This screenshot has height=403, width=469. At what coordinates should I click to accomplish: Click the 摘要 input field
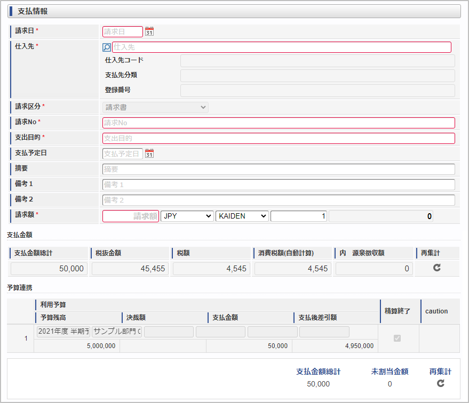click(x=279, y=170)
